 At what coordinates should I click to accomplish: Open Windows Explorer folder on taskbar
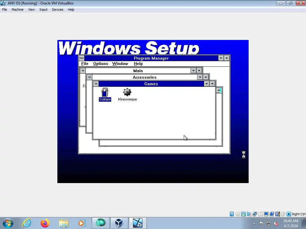click(x=64, y=223)
